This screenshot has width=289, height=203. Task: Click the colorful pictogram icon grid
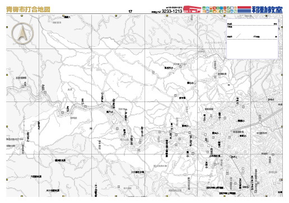[220, 9]
